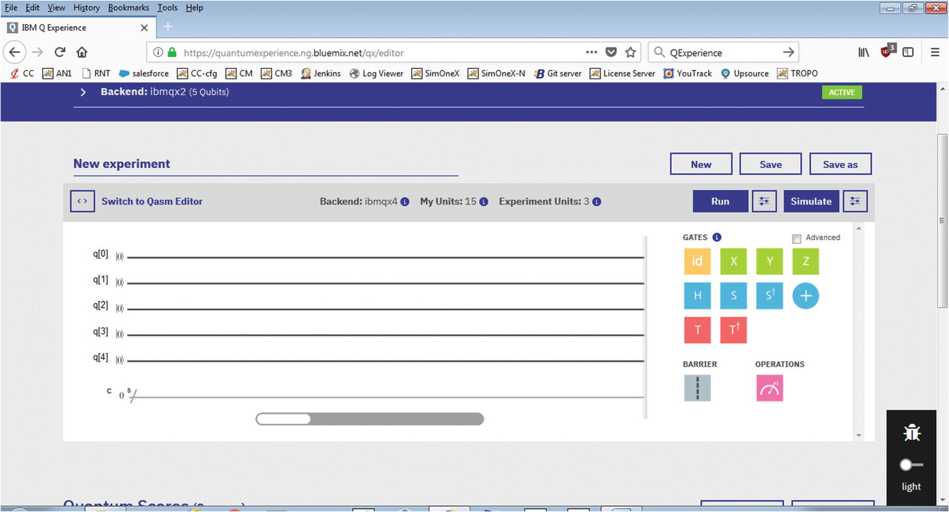Select the Y gate tile

[770, 261]
